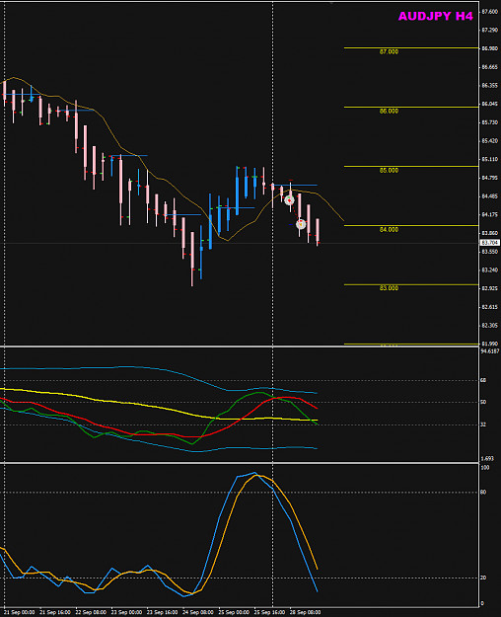Select the 86.000 level label
Image resolution: width=501 pixels, height=617 pixels.
coord(389,112)
